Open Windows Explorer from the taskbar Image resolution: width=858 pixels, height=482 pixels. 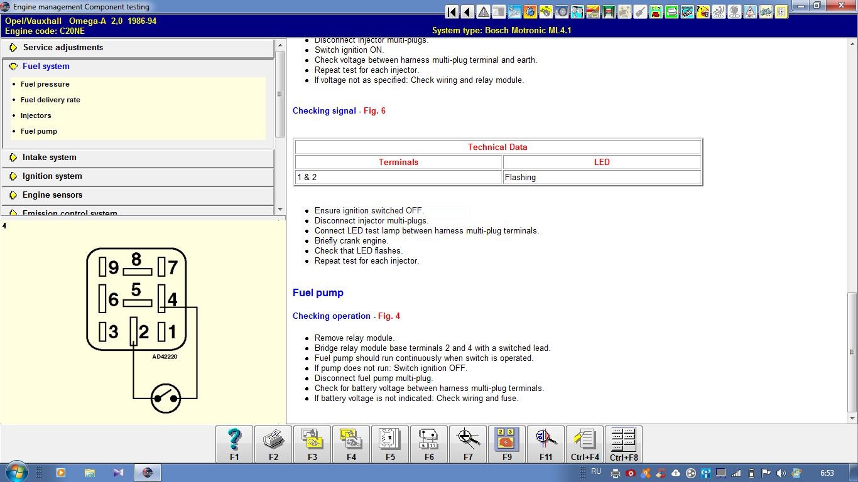(90, 473)
